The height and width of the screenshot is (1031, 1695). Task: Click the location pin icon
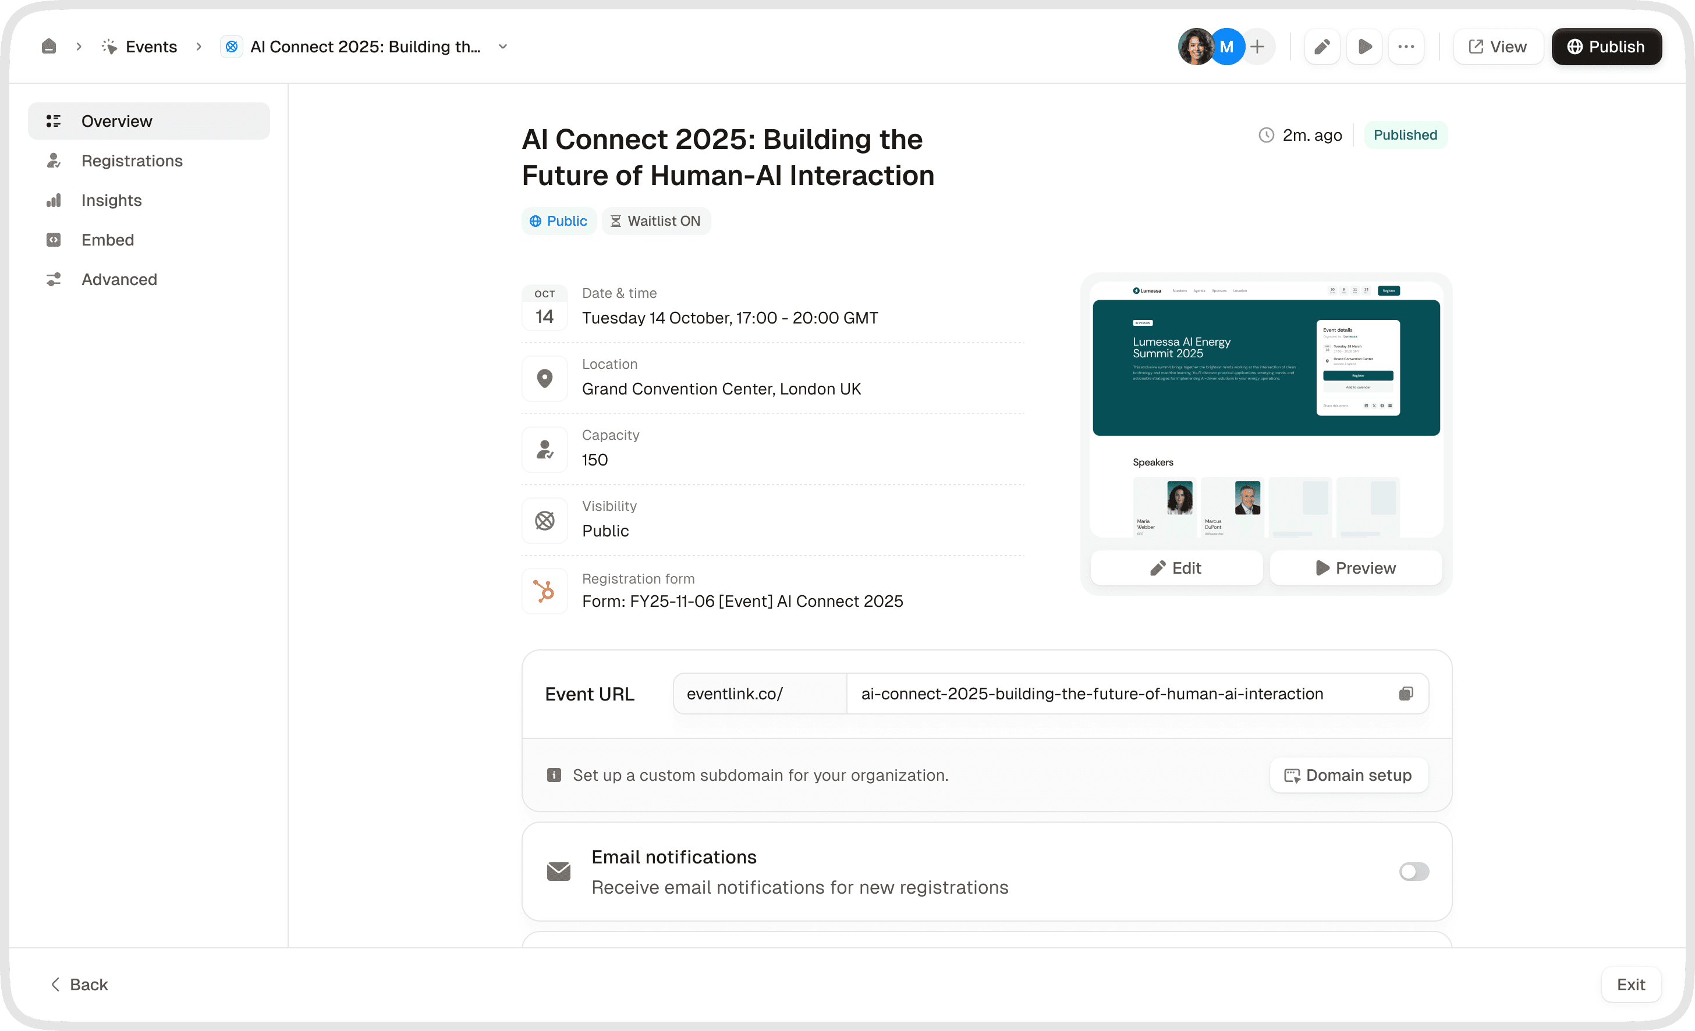[544, 378]
